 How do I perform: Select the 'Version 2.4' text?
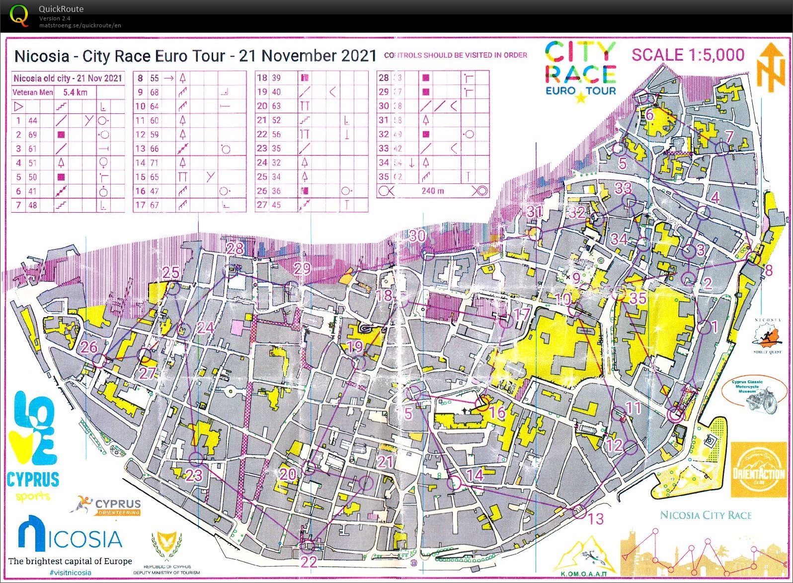point(55,18)
